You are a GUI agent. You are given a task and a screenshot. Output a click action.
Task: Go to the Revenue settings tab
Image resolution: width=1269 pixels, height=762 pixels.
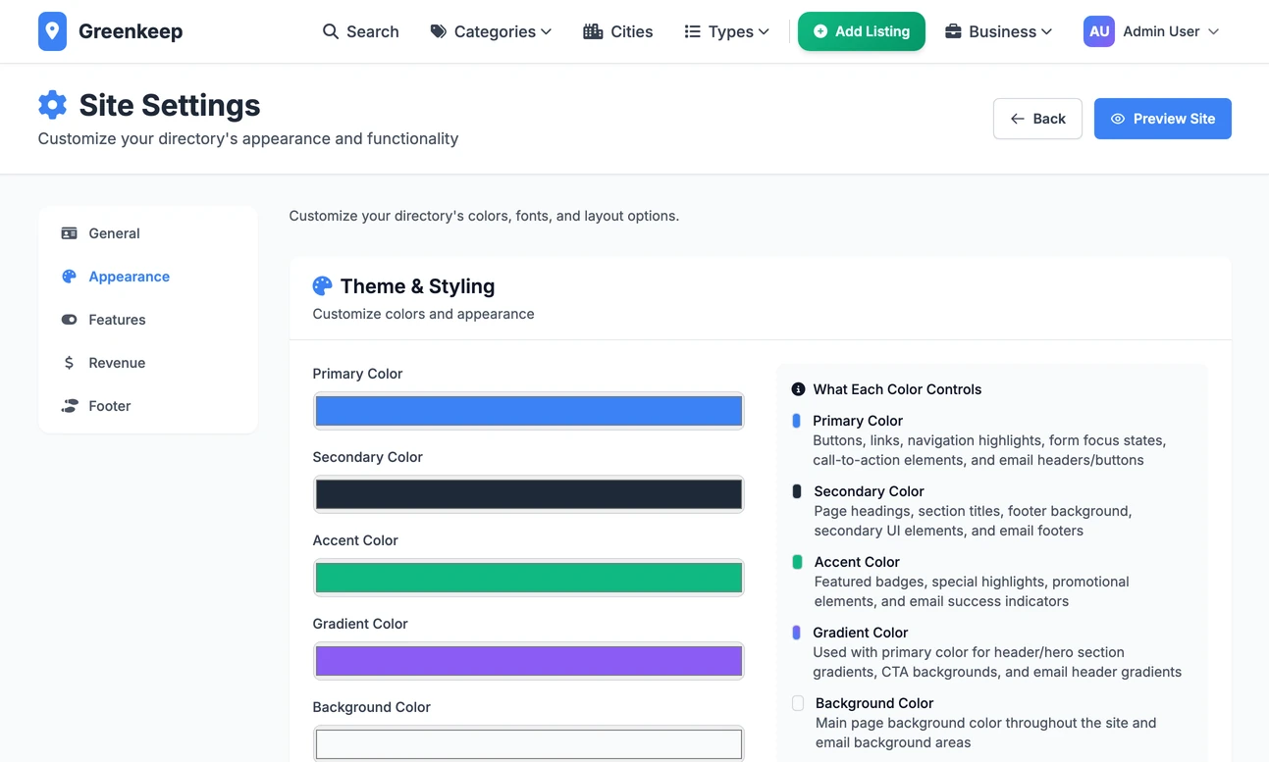(148, 363)
